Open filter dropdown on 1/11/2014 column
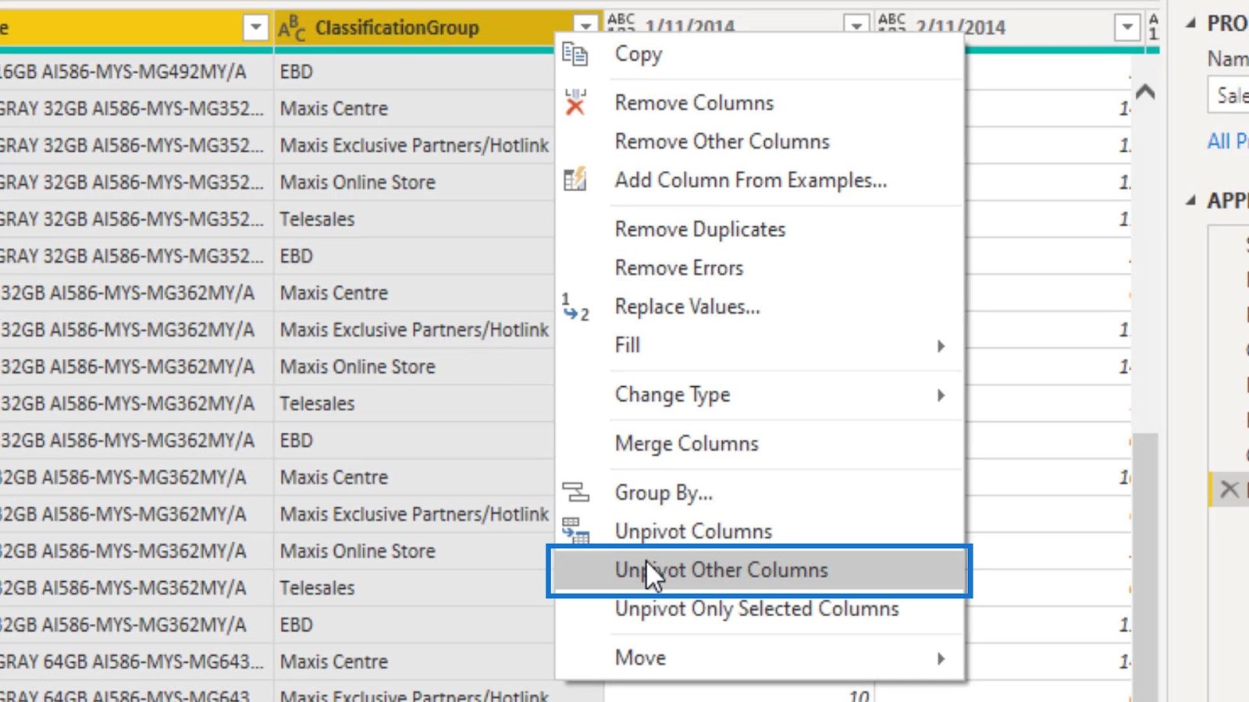The height and width of the screenshot is (702, 1249). (856, 26)
